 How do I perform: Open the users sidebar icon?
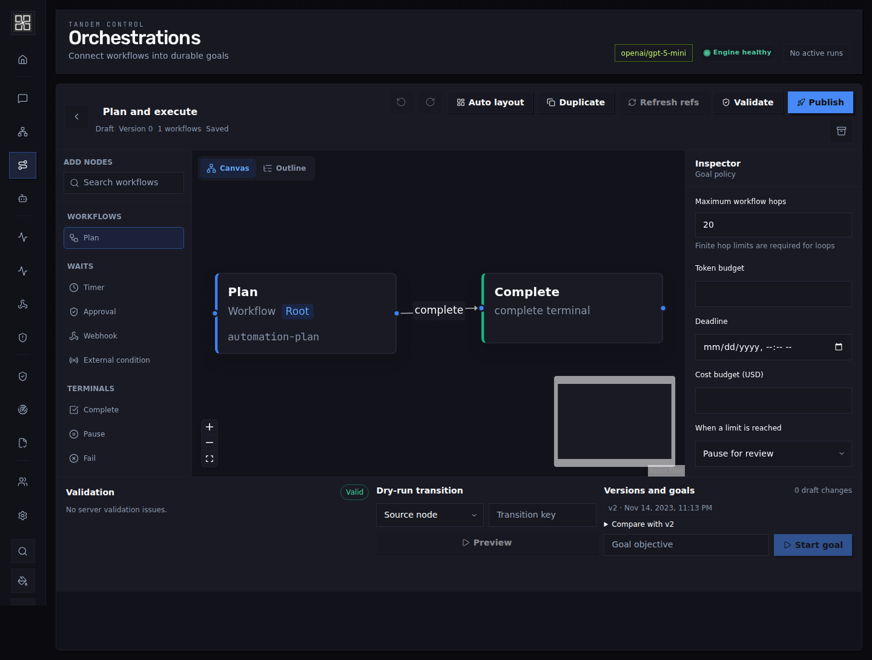[22, 481]
